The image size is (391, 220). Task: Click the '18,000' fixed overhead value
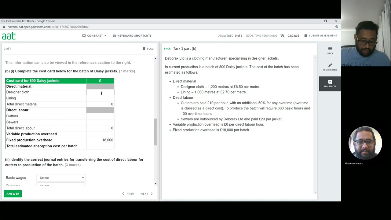[x=108, y=140]
